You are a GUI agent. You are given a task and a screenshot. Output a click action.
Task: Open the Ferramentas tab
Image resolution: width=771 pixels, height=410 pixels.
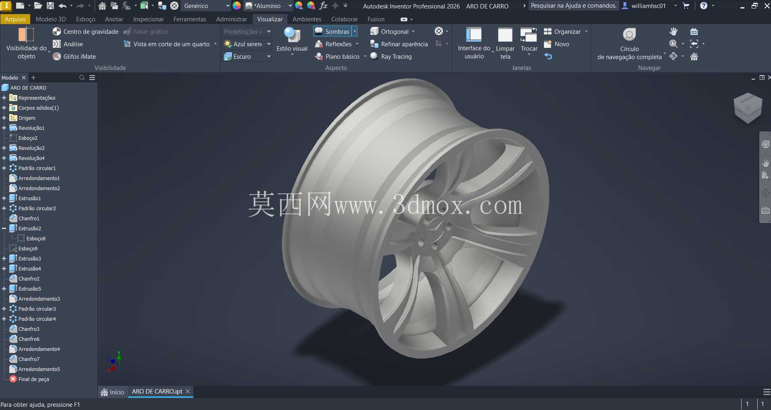click(x=190, y=19)
